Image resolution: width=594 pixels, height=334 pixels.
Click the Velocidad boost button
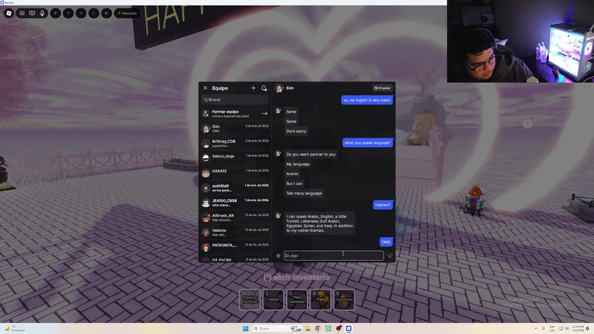tap(127, 13)
